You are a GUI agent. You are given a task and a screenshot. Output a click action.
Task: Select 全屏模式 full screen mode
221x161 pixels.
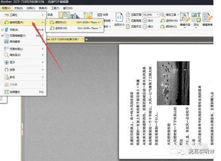tap(23, 92)
